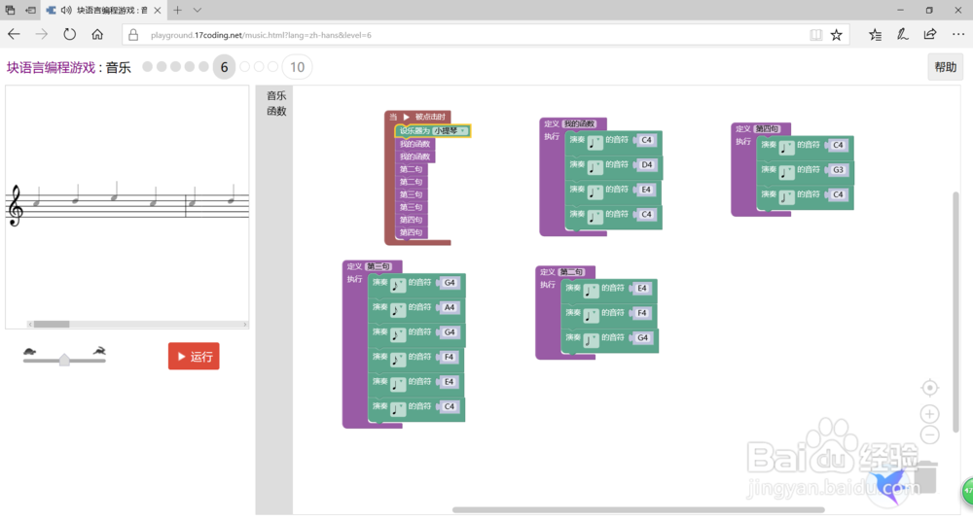Go to level 5 filled dot
Screen dimensions: 973x521
pos(203,67)
